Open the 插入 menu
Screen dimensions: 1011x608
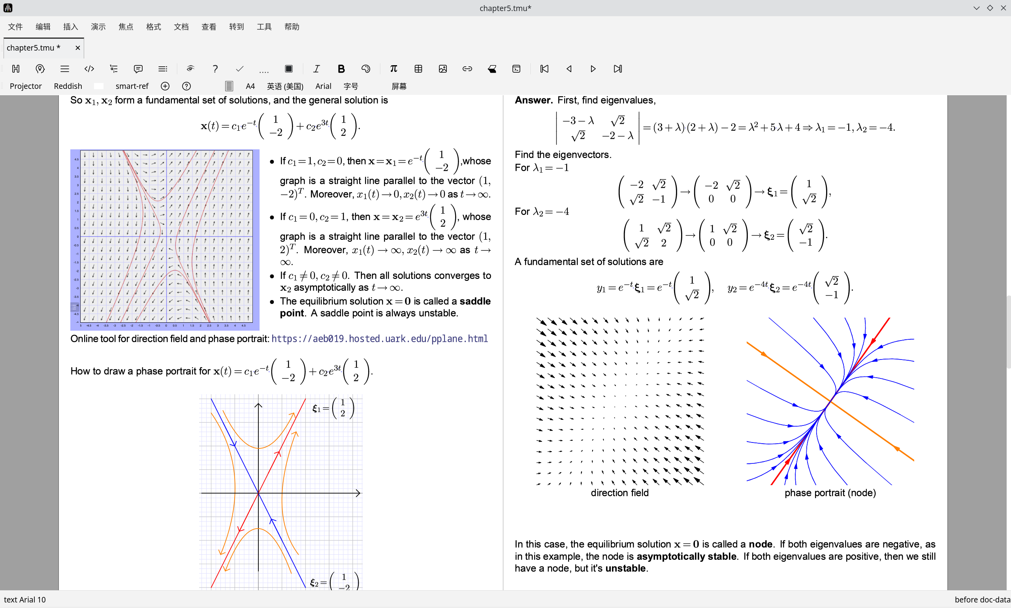70,26
